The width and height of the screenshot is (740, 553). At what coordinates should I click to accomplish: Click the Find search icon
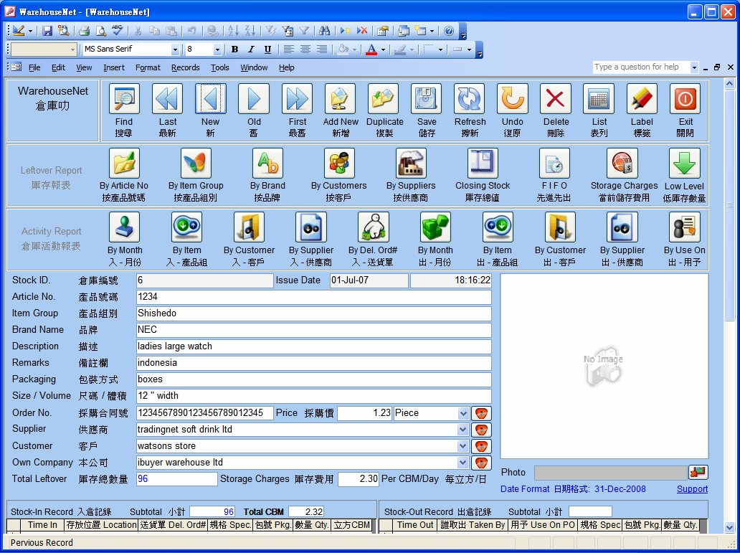(124, 99)
